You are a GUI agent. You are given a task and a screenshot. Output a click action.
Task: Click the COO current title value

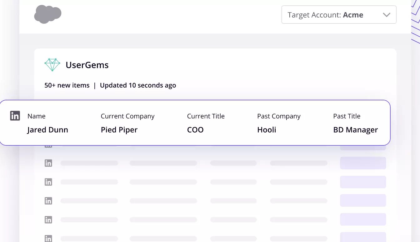pos(195,130)
